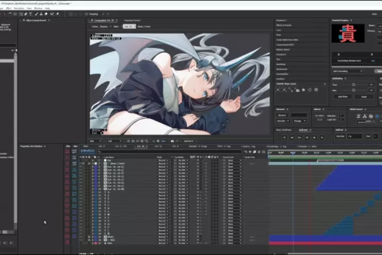Click the timeline current timecode 0:00:49:23
This screenshot has height=255, width=382.
click(x=88, y=151)
